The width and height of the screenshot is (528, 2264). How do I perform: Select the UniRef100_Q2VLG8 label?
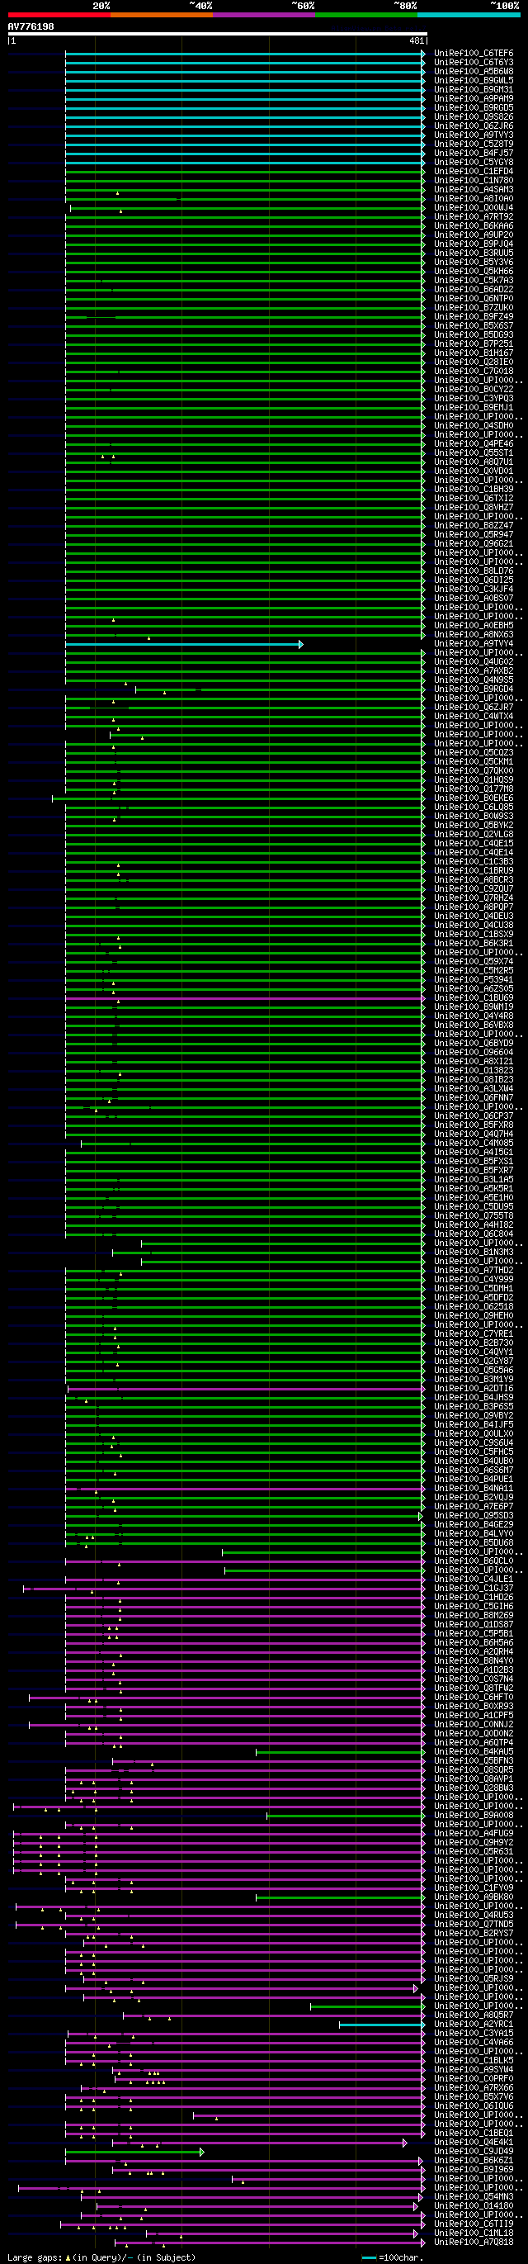(x=474, y=835)
